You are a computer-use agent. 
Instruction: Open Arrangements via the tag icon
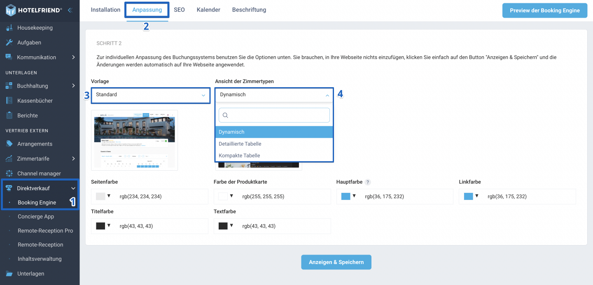[9, 144]
